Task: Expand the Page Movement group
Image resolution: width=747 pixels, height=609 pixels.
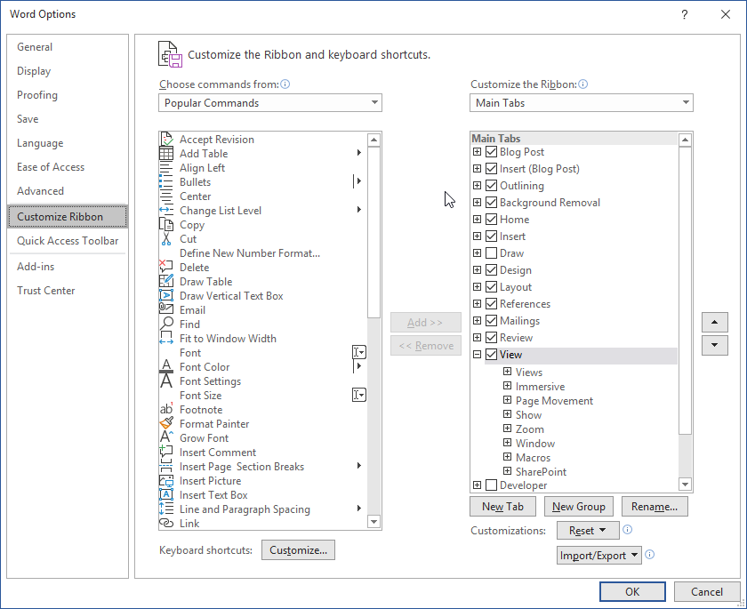Action: click(508, 400)
